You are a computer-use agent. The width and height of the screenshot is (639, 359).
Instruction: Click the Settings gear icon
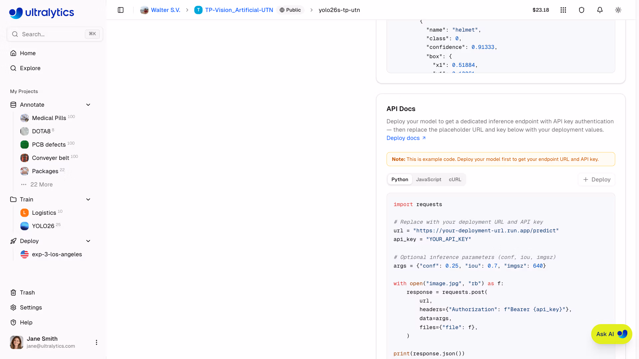(x=13, y=307)
